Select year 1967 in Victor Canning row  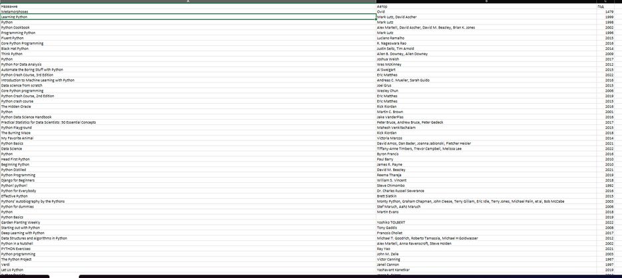click(605, 259)
